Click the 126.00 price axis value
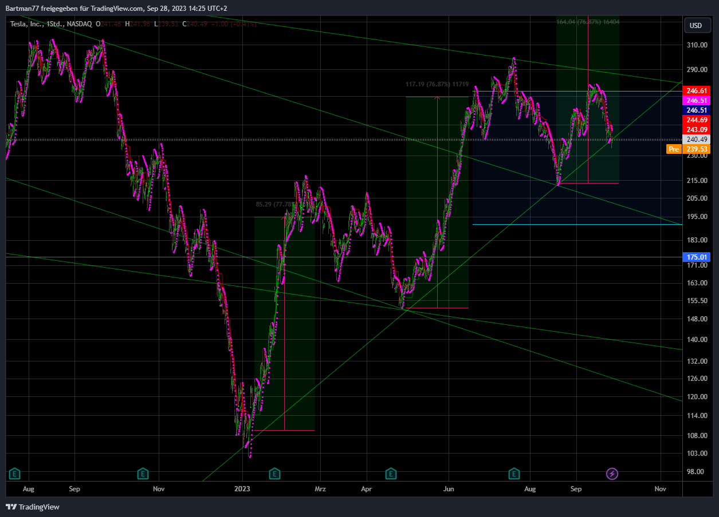This screenshot has width=719, height=517. click(697, 379)
